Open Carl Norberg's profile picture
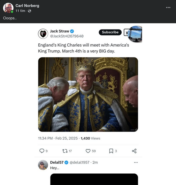The width and height of the screenshot is (176, 185). (x=8, y=8)
